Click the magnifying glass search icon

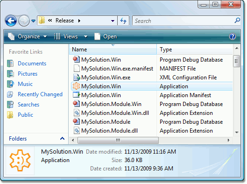click(237, 21)
